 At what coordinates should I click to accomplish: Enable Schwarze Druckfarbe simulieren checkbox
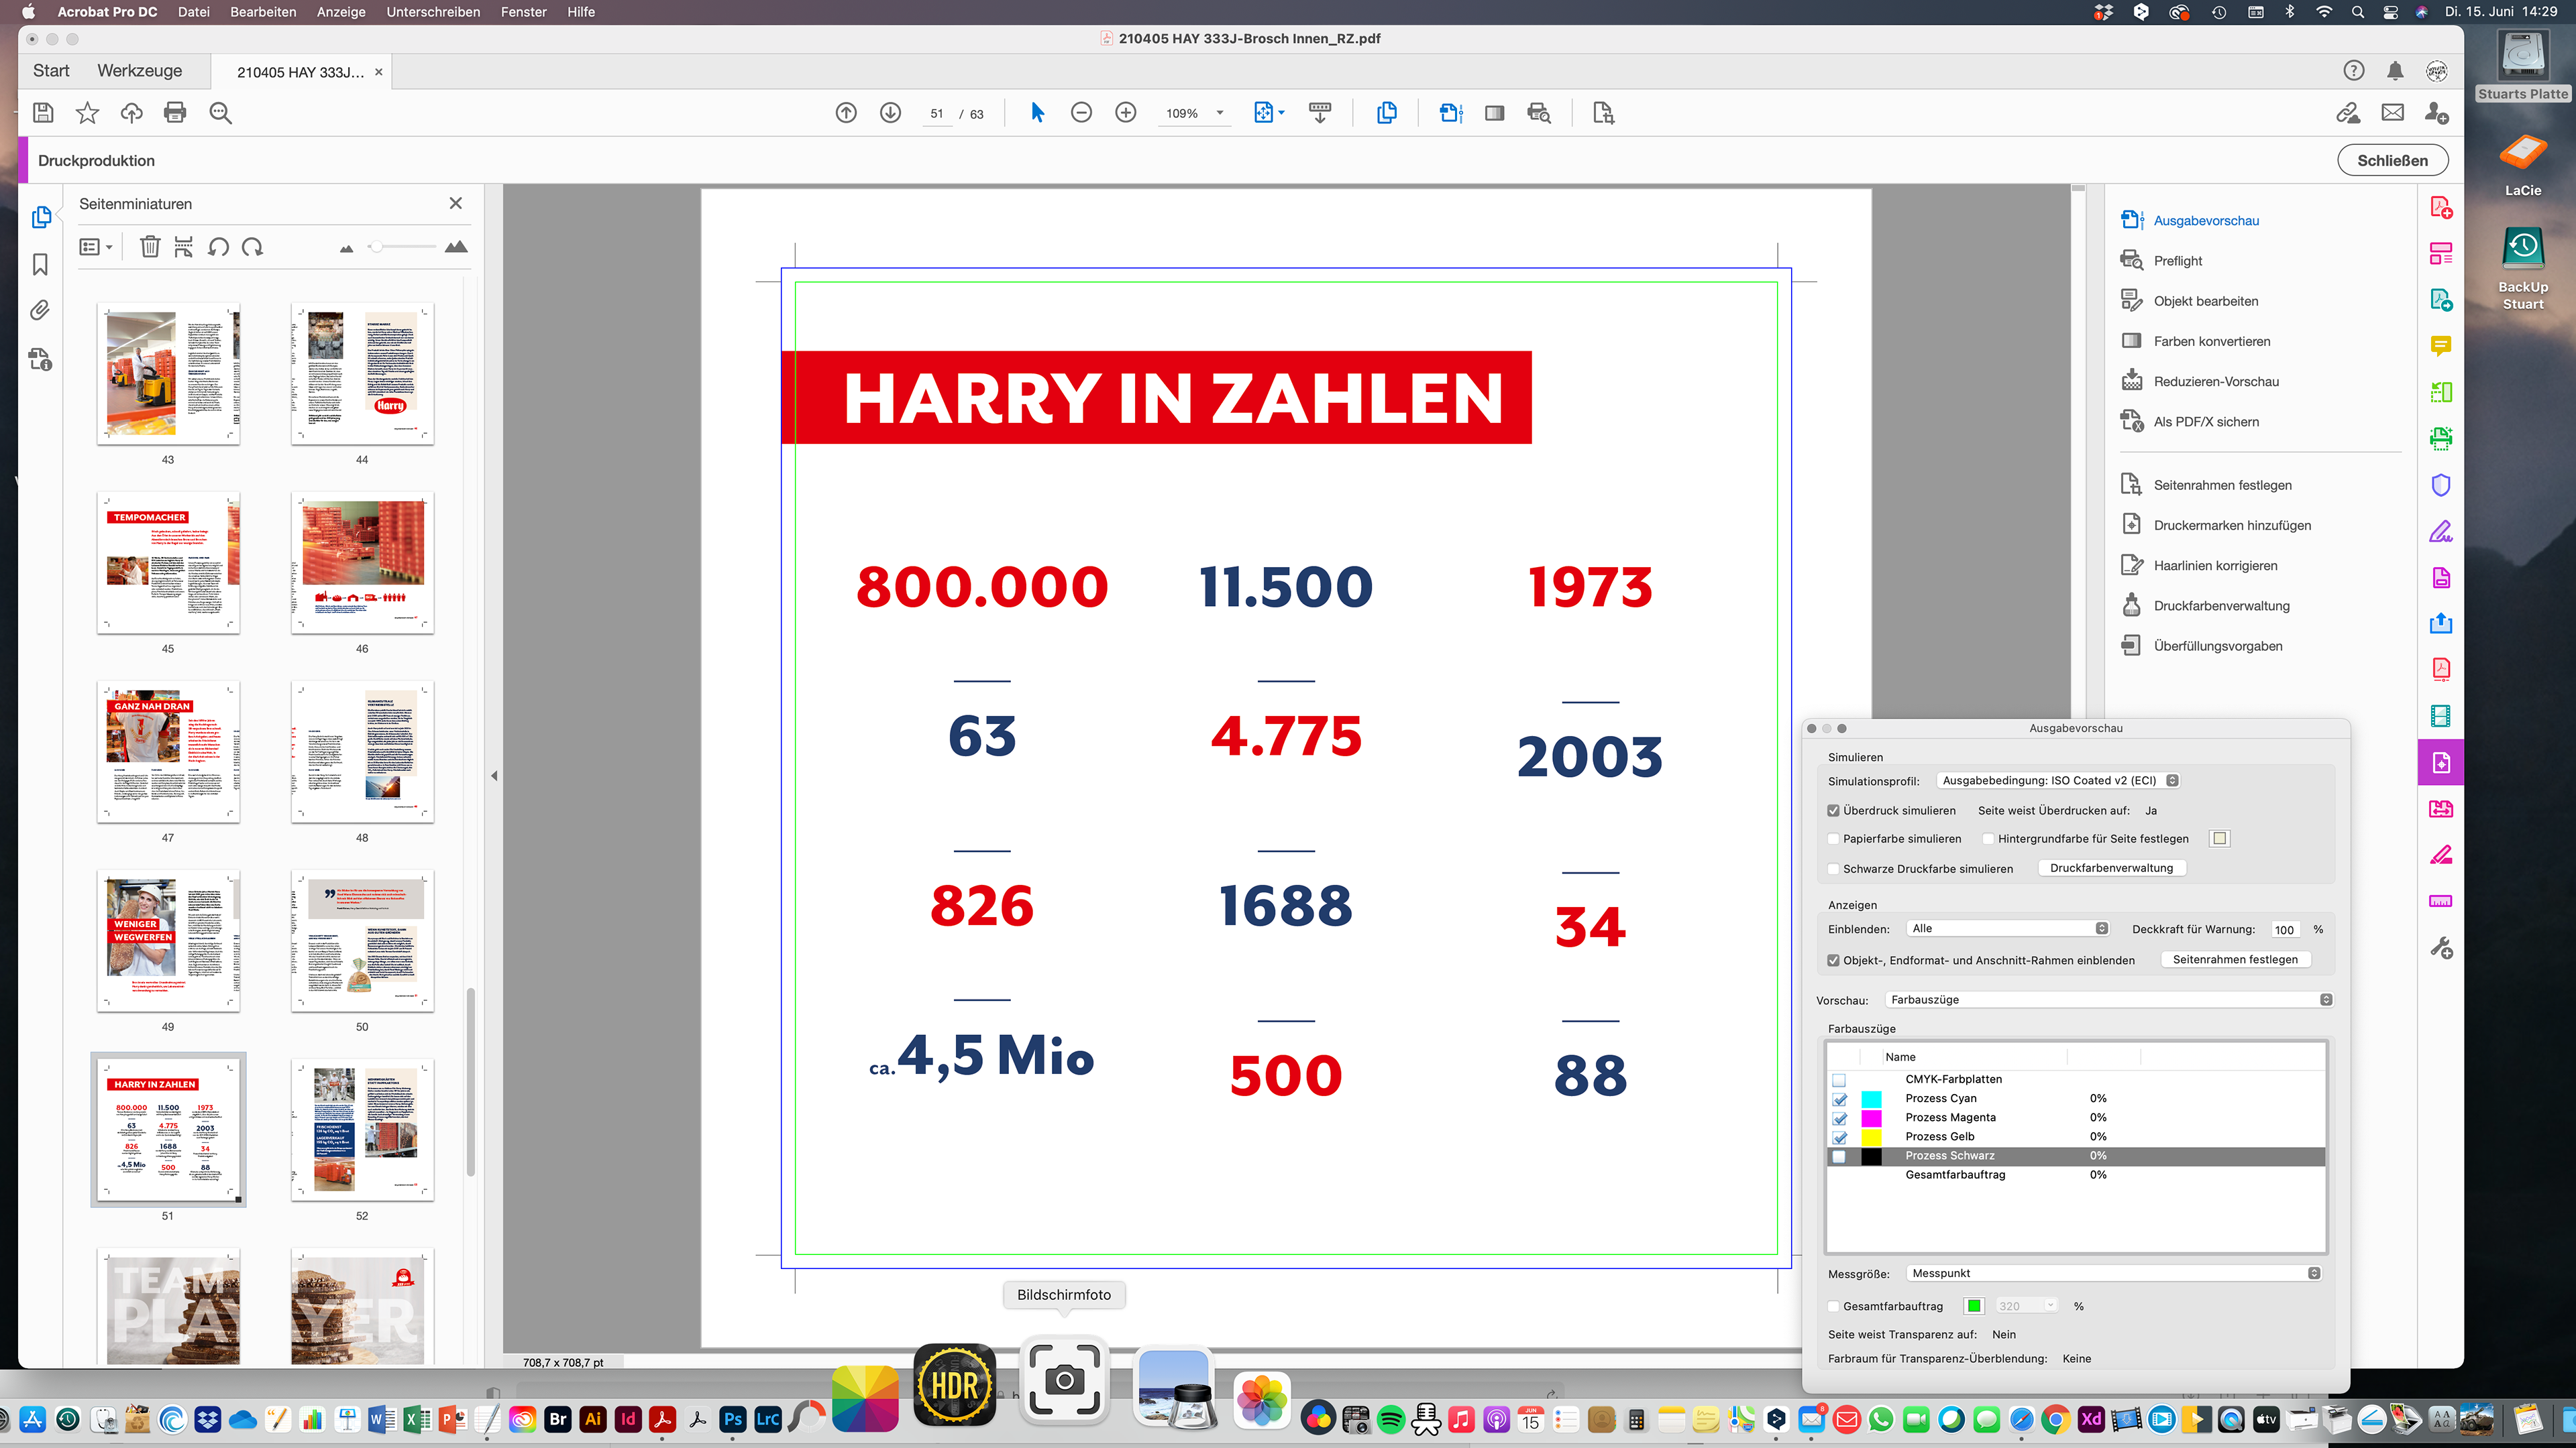pyautogui.click(x=1833, y=869)
